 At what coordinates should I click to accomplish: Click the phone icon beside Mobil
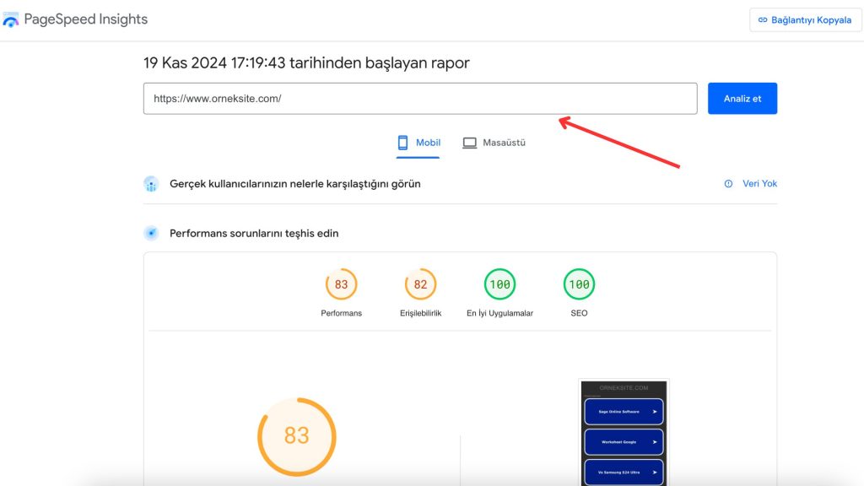403,143
